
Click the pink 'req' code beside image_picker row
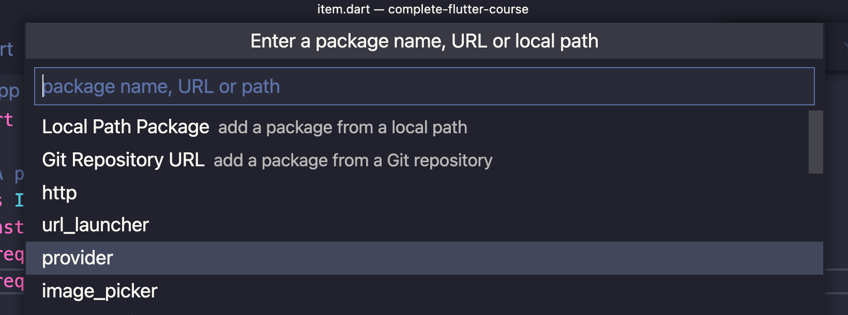coord(12,281)
